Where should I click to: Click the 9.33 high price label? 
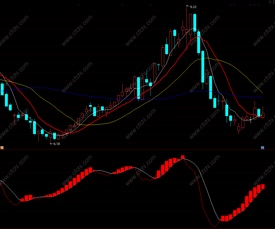[x=193, y=7]
